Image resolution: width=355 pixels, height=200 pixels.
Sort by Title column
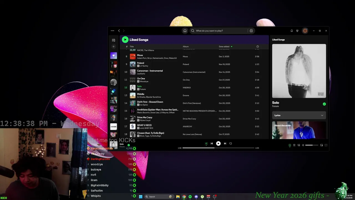click(132, 46)
